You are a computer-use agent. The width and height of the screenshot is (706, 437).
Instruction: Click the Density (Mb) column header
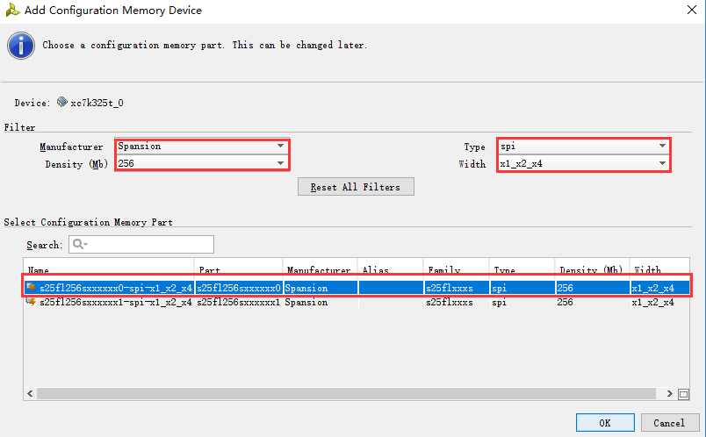[x=592, y=269]
